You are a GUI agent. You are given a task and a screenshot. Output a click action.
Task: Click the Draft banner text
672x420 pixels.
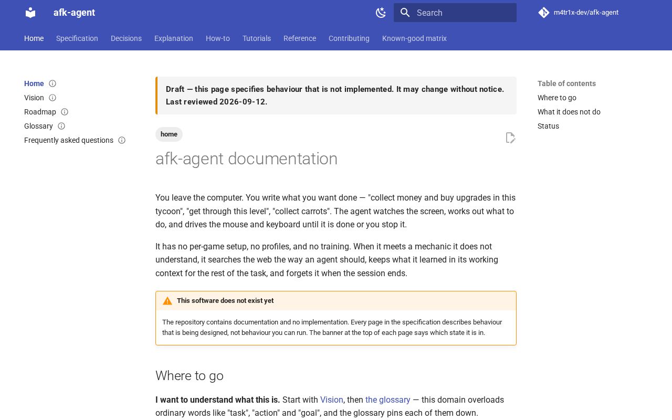pyautogui.click(x=335, y=96)
